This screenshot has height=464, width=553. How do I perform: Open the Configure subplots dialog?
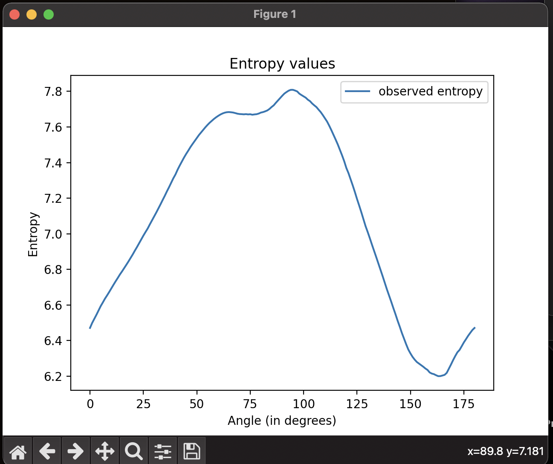162,451
